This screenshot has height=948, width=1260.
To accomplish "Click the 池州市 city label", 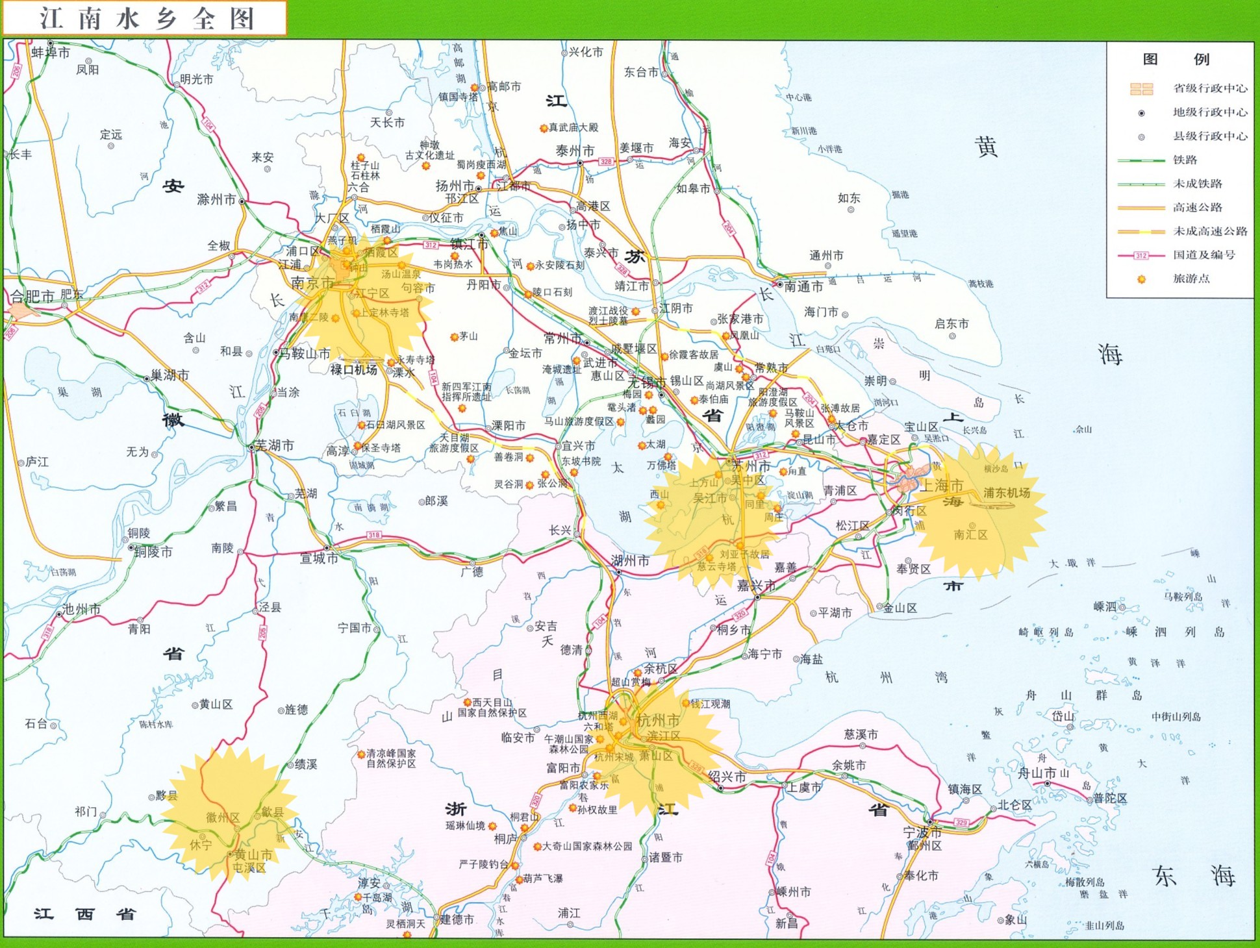I will pos(82,609).
